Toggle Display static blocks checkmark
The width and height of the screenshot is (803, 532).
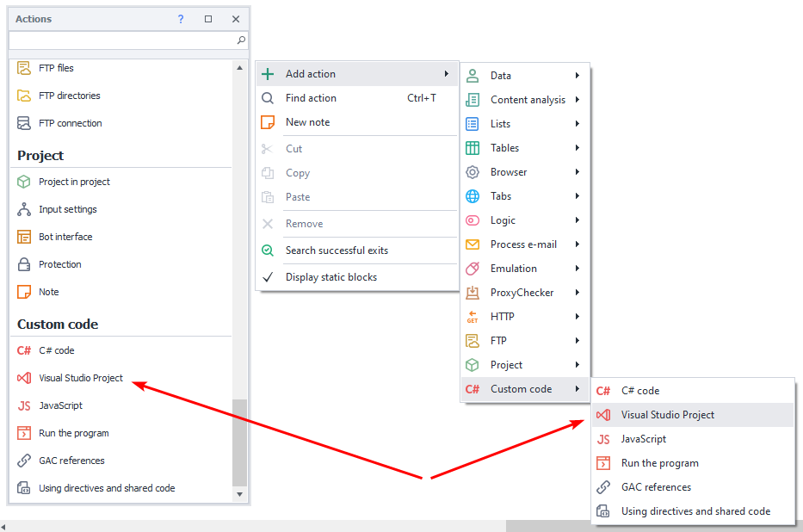coord(268,277)
